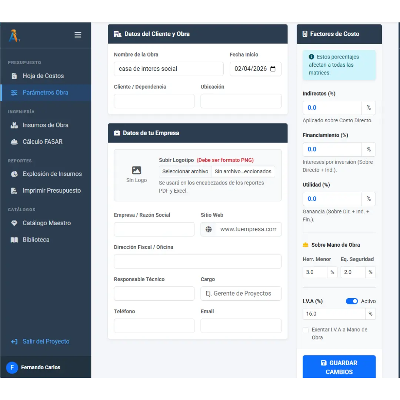
Task: Click the app logo in the sidebar
Action: pyautogui.click(x=14, y=36)
